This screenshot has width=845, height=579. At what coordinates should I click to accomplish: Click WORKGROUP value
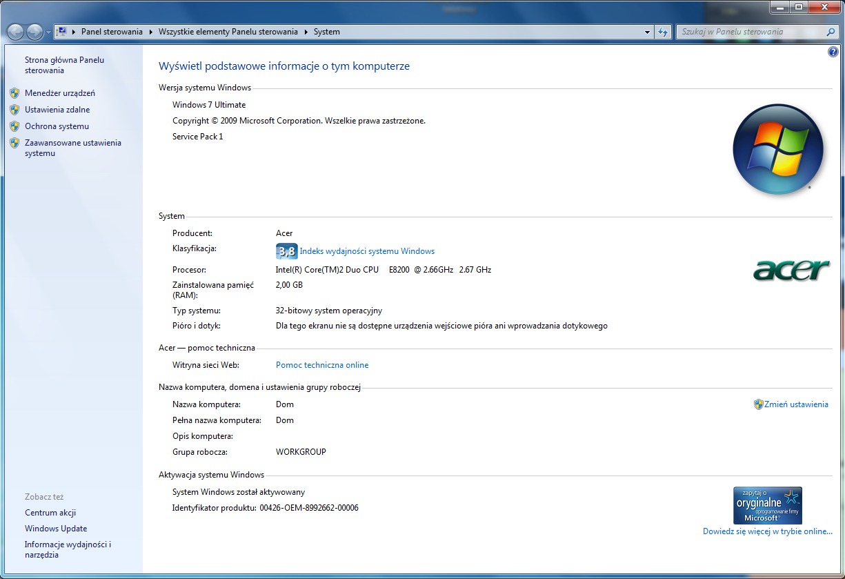(x=301, y=452)
